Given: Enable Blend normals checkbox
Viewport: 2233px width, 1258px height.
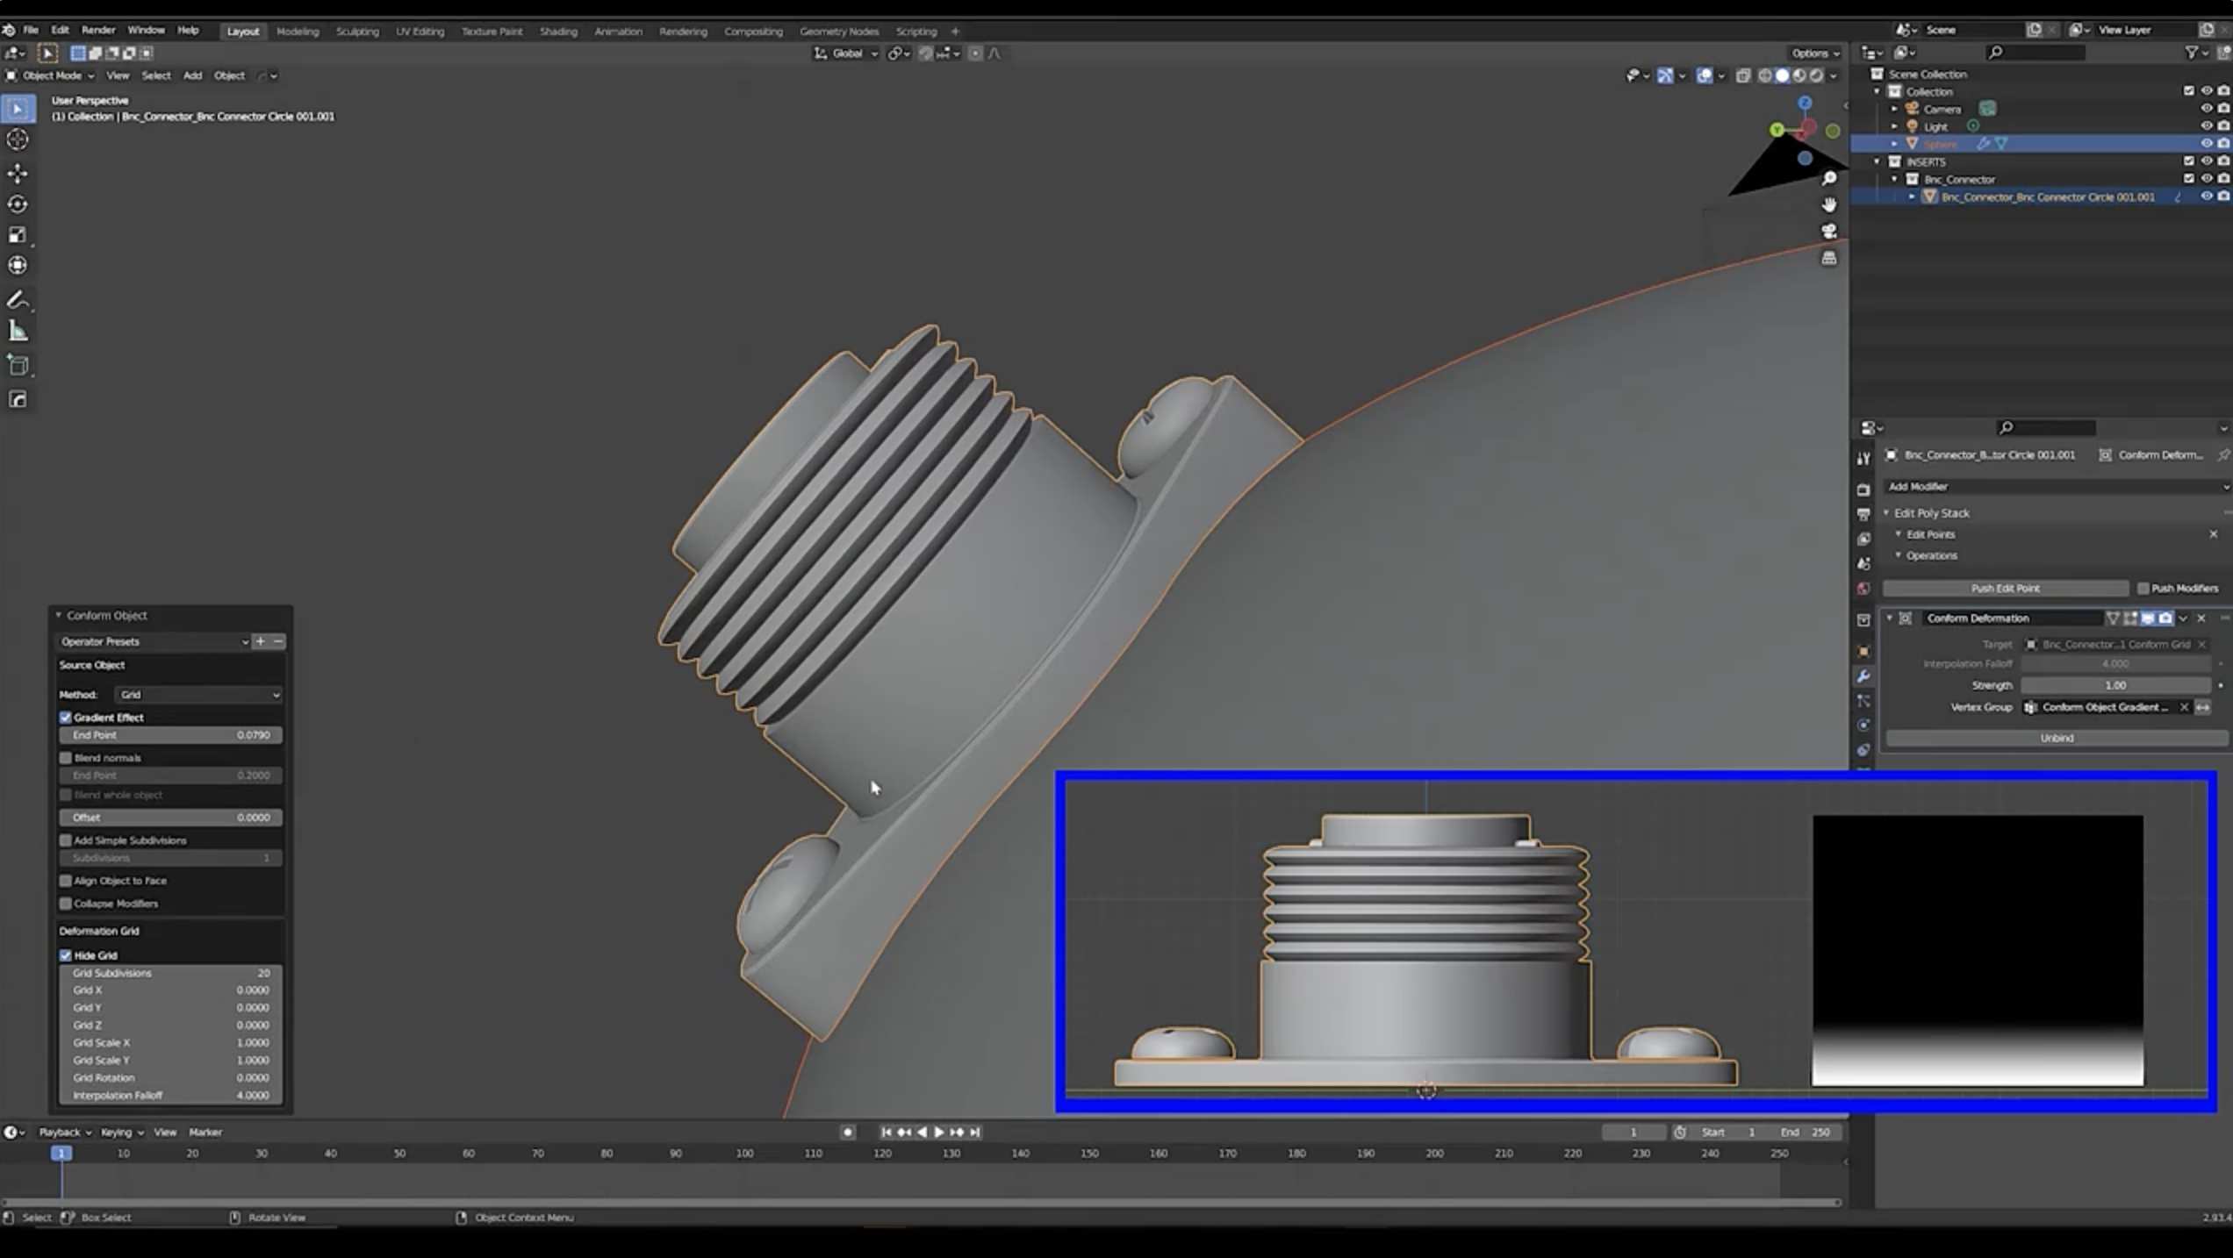Looking at the screenshot, I should point(66,758).
